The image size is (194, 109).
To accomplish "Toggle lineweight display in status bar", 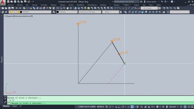I will pyautogui.click(x=138, y=107).
